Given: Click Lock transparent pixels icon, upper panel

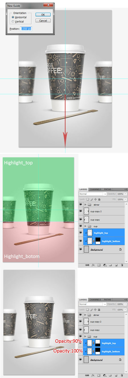Looking at the screenshot, I should click(88, 199).
